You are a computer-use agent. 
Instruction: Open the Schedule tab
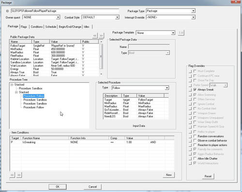[x=51, y=27]
